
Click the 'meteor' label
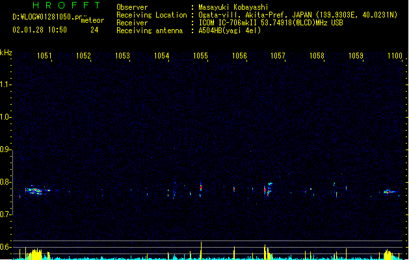click(92, 20)
